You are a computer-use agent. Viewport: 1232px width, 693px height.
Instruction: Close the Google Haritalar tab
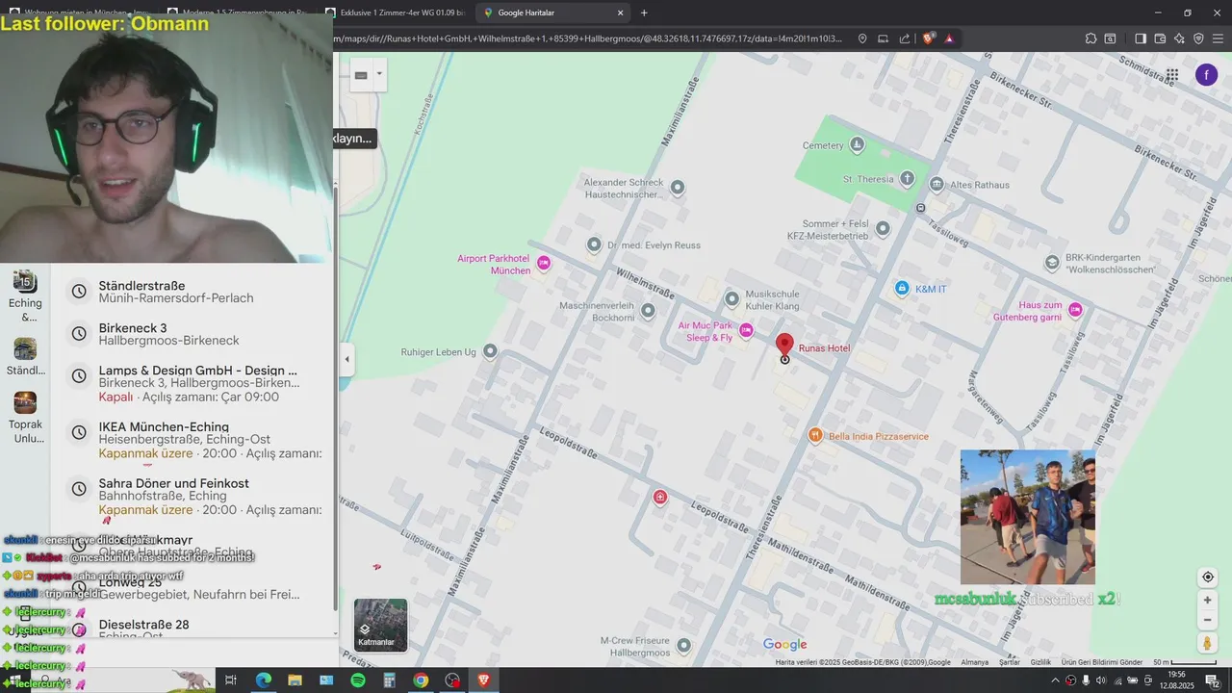pos(621,13)
